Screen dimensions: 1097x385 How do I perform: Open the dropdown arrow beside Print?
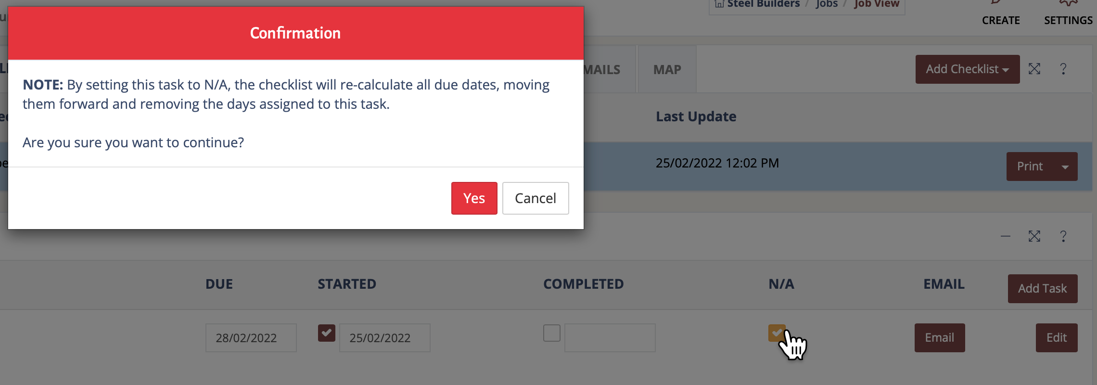coord(1065,167)
